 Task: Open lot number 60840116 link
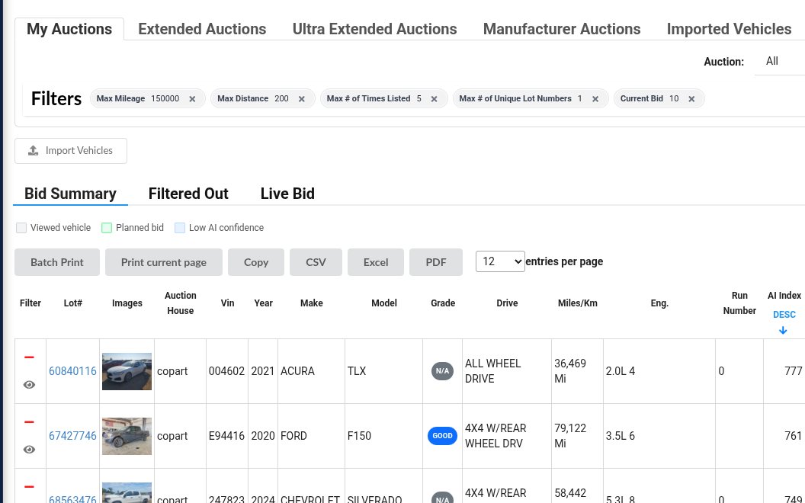click(x=72, y=371)
